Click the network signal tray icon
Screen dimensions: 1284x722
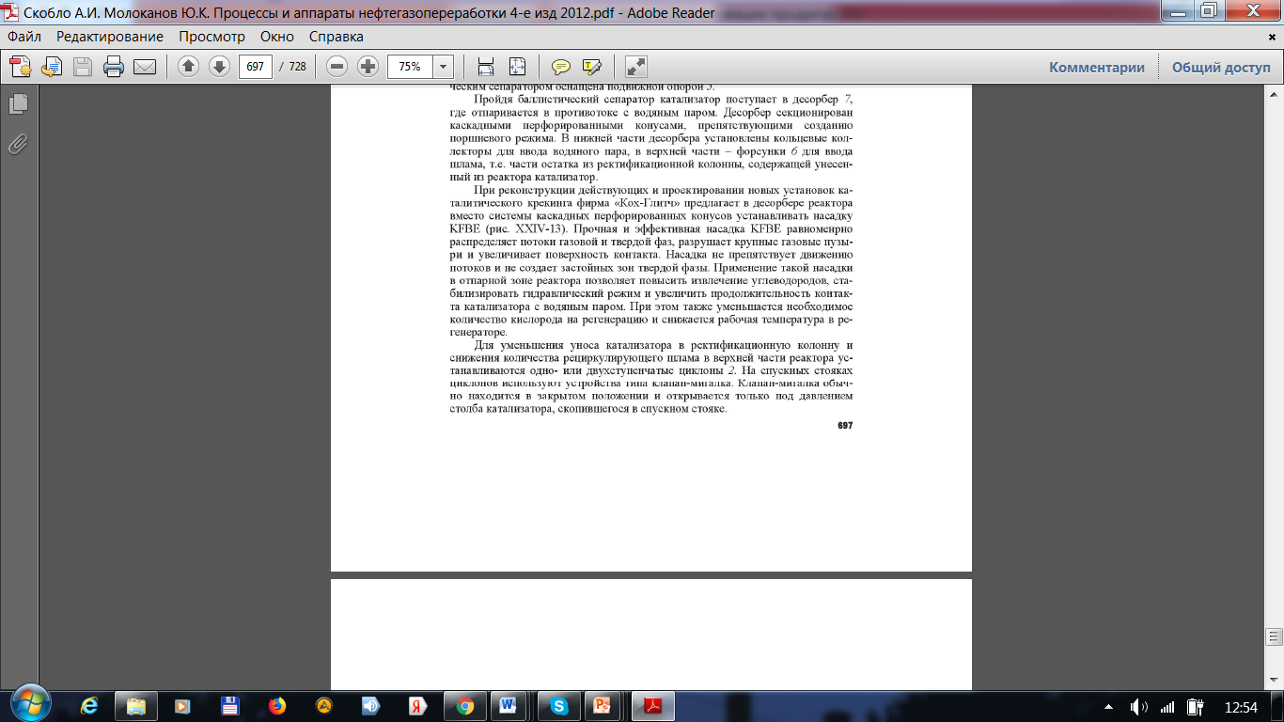tap(1167, 707)
